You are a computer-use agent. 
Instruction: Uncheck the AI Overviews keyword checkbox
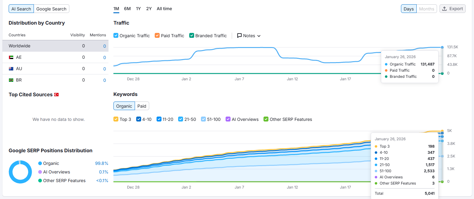228,119
